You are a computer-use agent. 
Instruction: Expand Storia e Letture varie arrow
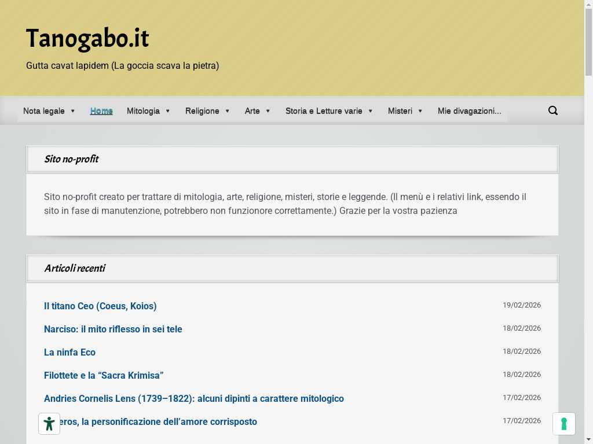pyautogui.click(x=371, y=111)
